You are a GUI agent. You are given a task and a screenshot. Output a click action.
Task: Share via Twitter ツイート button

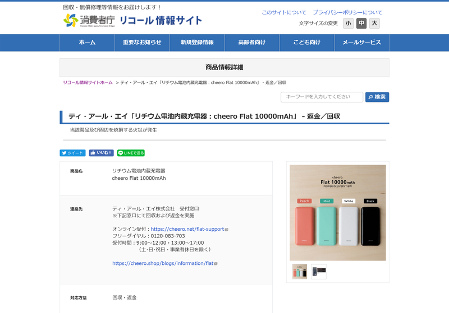pos(72,153)
